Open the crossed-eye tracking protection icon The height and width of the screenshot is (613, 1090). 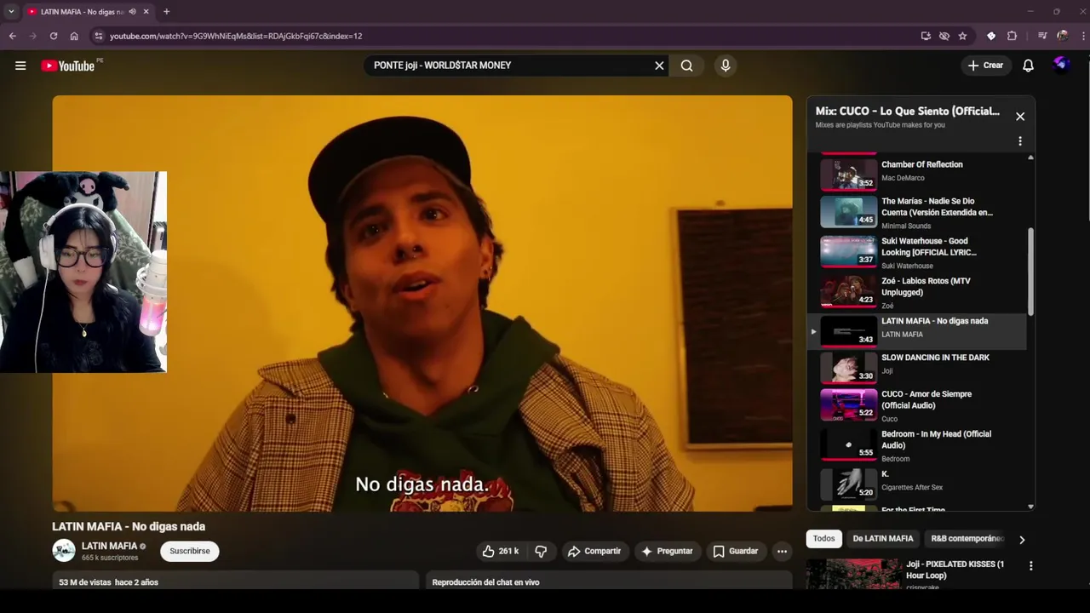click(x=944, y=36)
